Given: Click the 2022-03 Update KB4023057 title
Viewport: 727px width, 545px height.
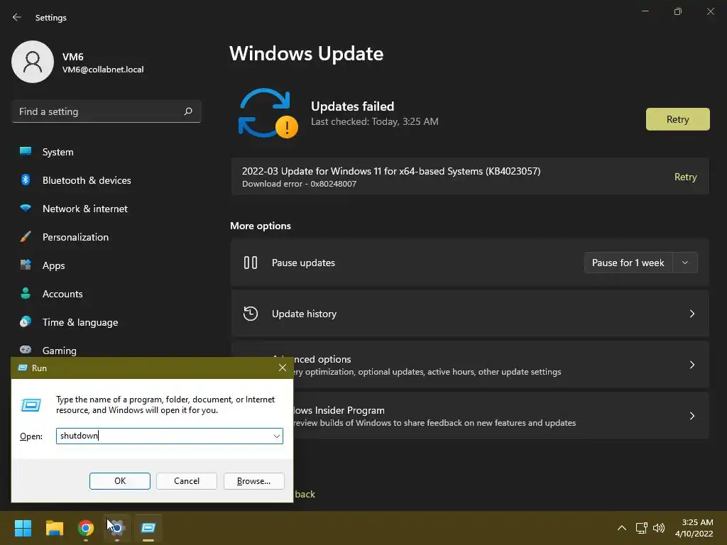Looking at the screenshot, I should click(391, 171).
